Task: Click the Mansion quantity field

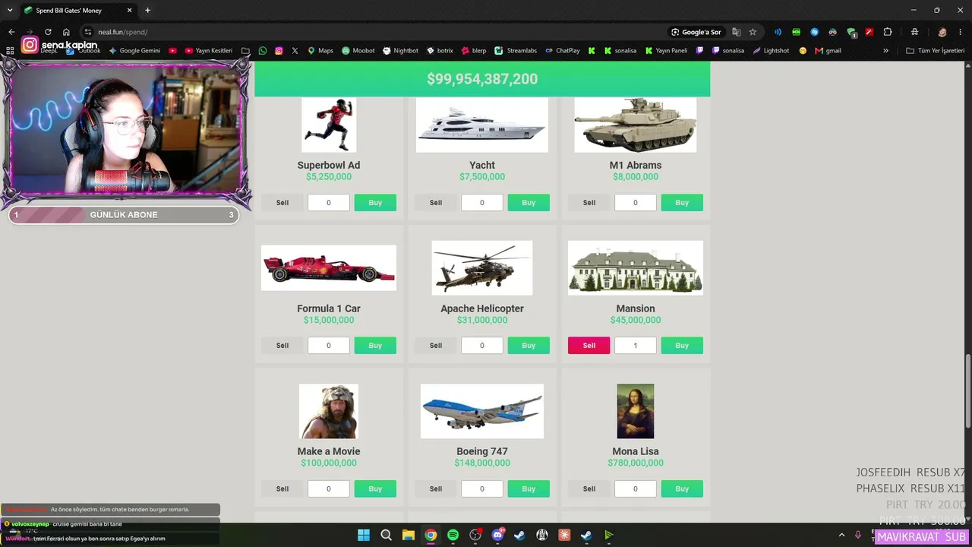Action: [x=636, y=346]
